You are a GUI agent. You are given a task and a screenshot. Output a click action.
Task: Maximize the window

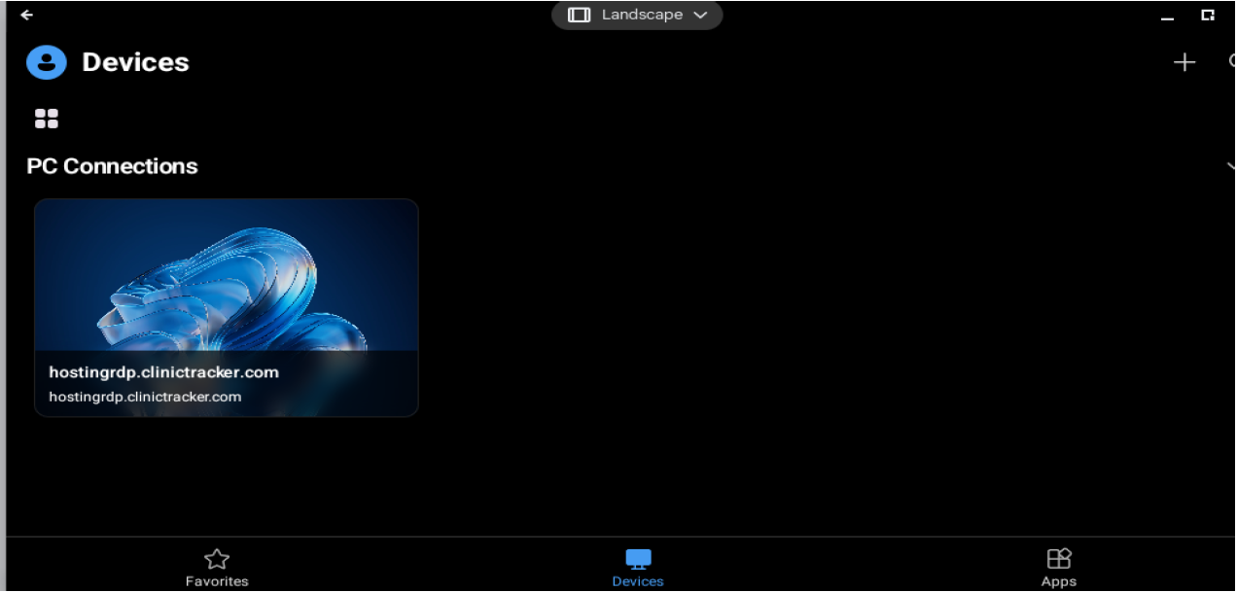click(x=1208, y=15)
